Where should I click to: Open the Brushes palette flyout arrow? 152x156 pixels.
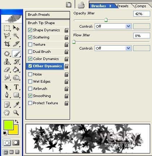(x=110, y=6)
